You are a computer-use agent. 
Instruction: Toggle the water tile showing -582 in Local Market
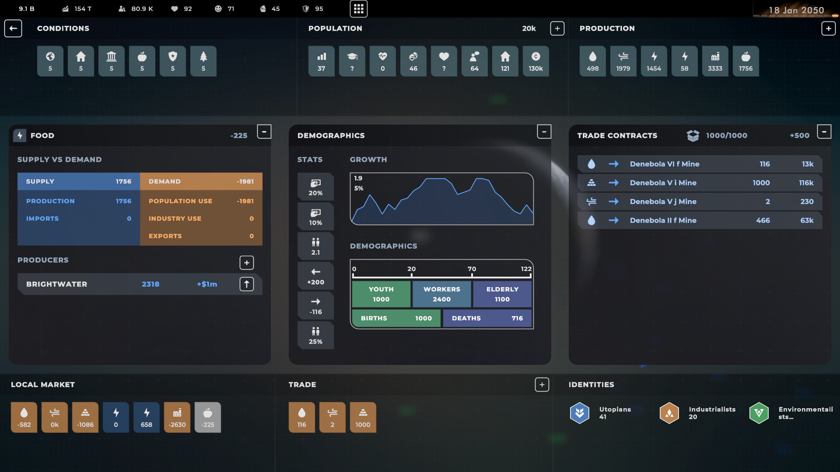click(x=24, y=417)
